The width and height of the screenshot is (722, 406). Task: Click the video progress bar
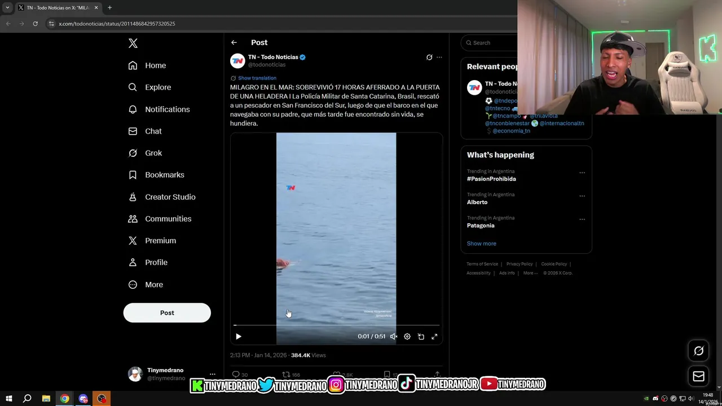point(336,325)
